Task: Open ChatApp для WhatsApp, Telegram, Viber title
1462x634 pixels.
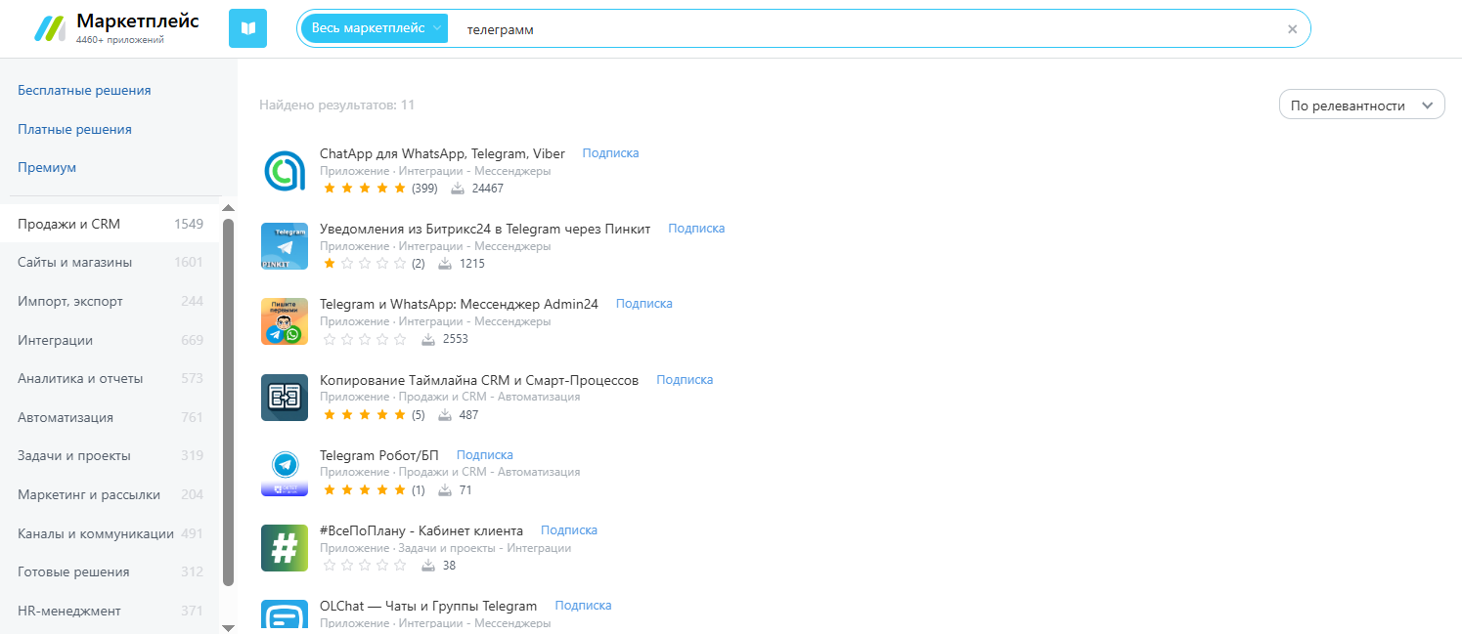Action: click(442, 153)
